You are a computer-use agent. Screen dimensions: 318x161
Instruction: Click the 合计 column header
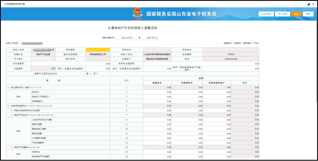(x=245, y=83)
